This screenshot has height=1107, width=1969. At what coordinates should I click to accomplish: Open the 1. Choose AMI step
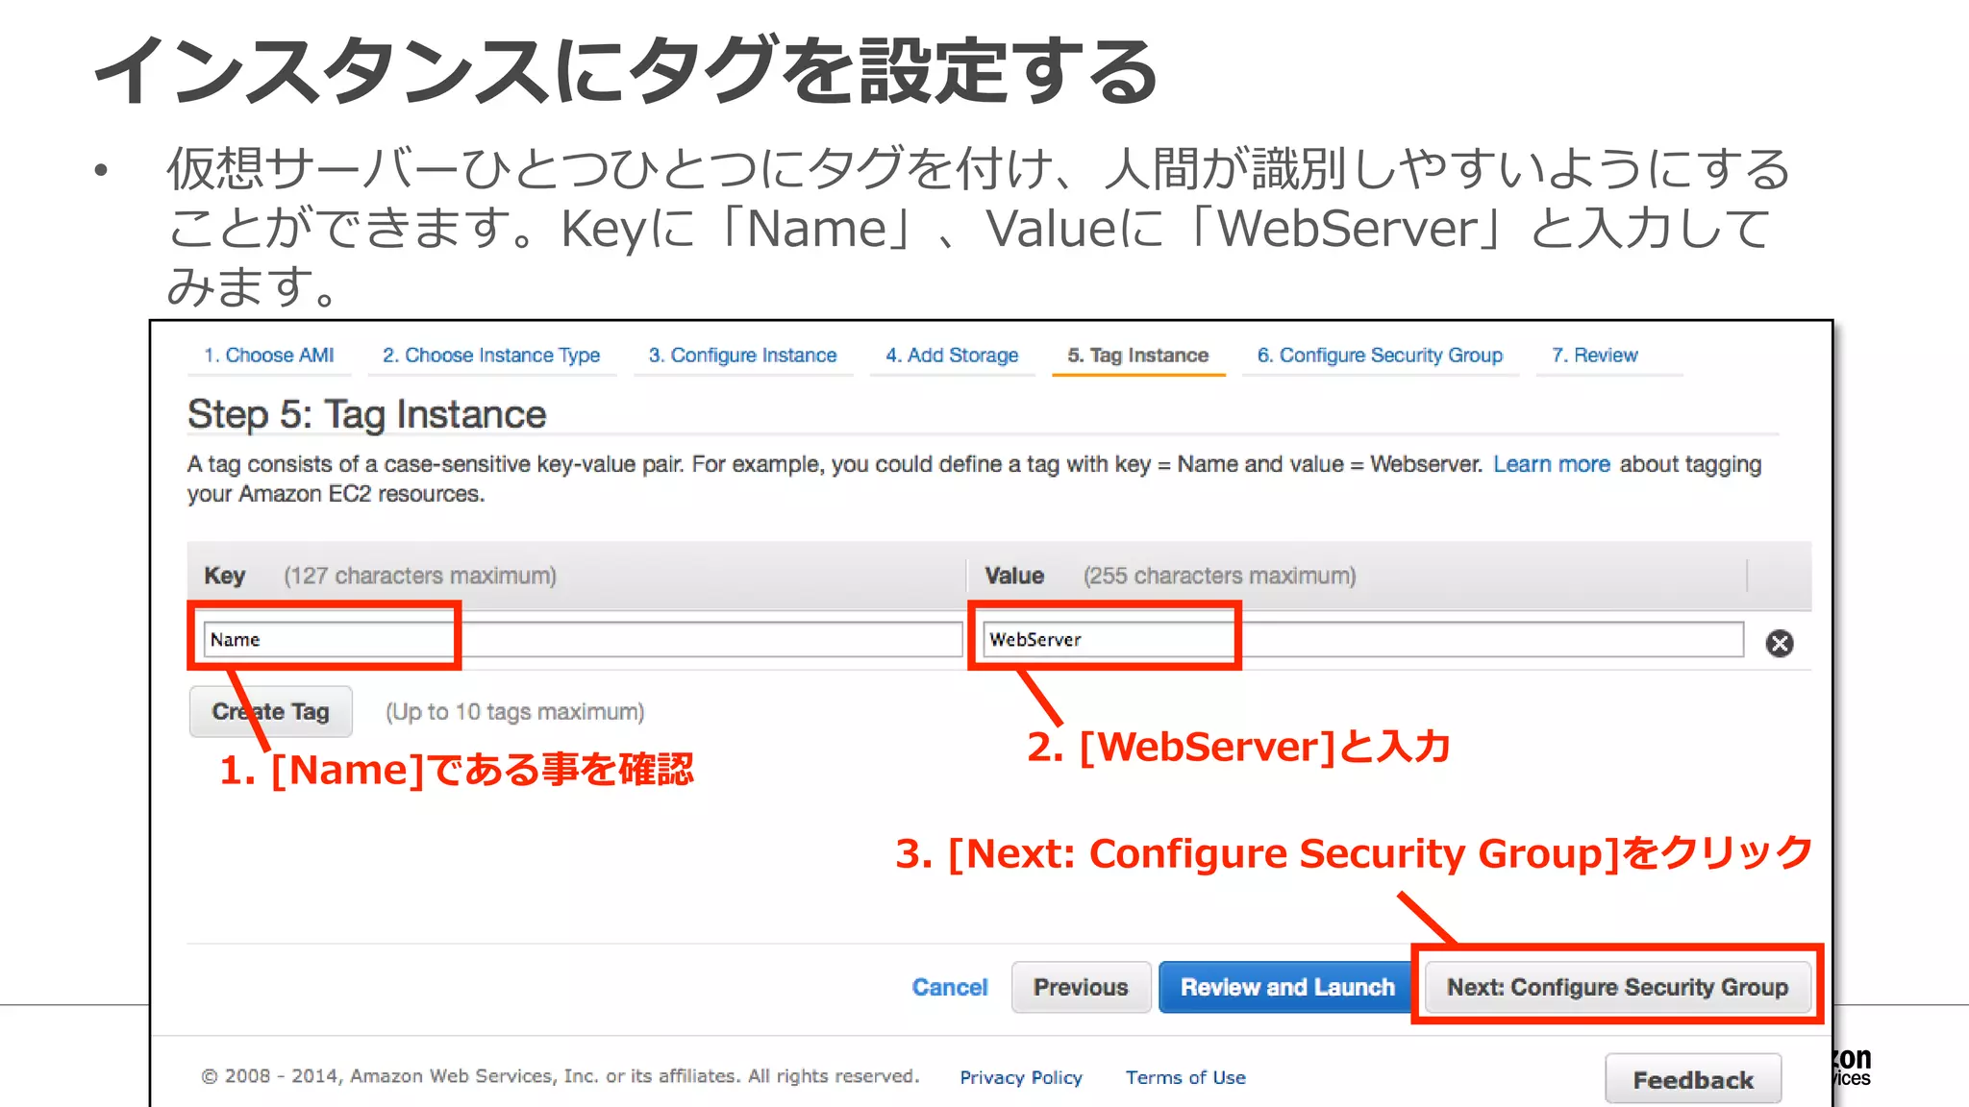tap(268, 356)
